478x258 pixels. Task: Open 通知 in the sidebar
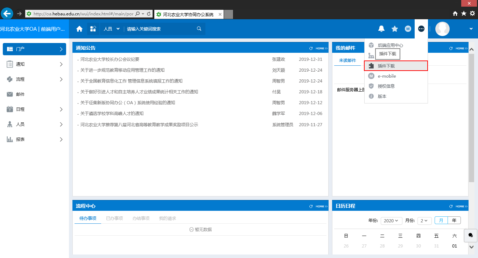pyautogui.click(x=34, y=64)
